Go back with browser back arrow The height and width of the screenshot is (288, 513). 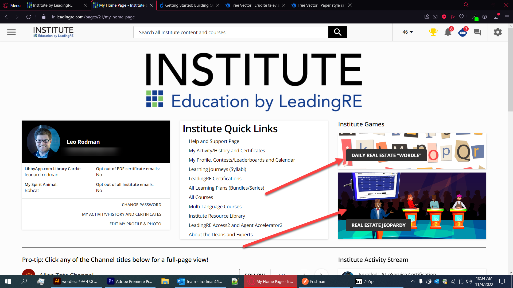[x=6, y=17]
